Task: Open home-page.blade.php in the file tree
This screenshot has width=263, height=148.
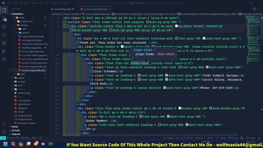Action: [32, 51]
